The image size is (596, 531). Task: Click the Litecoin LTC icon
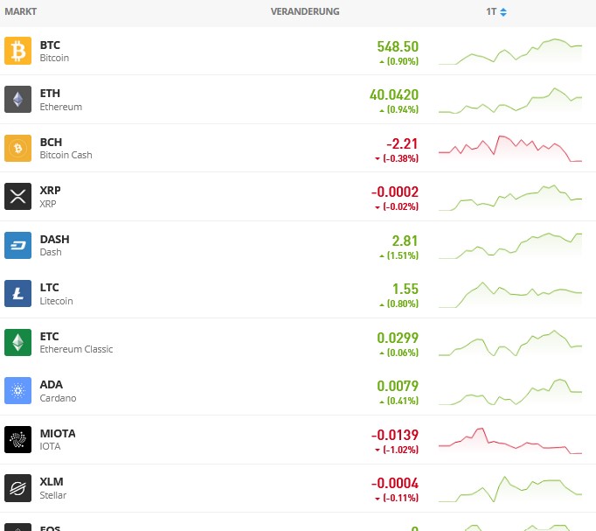pos(17,294)
